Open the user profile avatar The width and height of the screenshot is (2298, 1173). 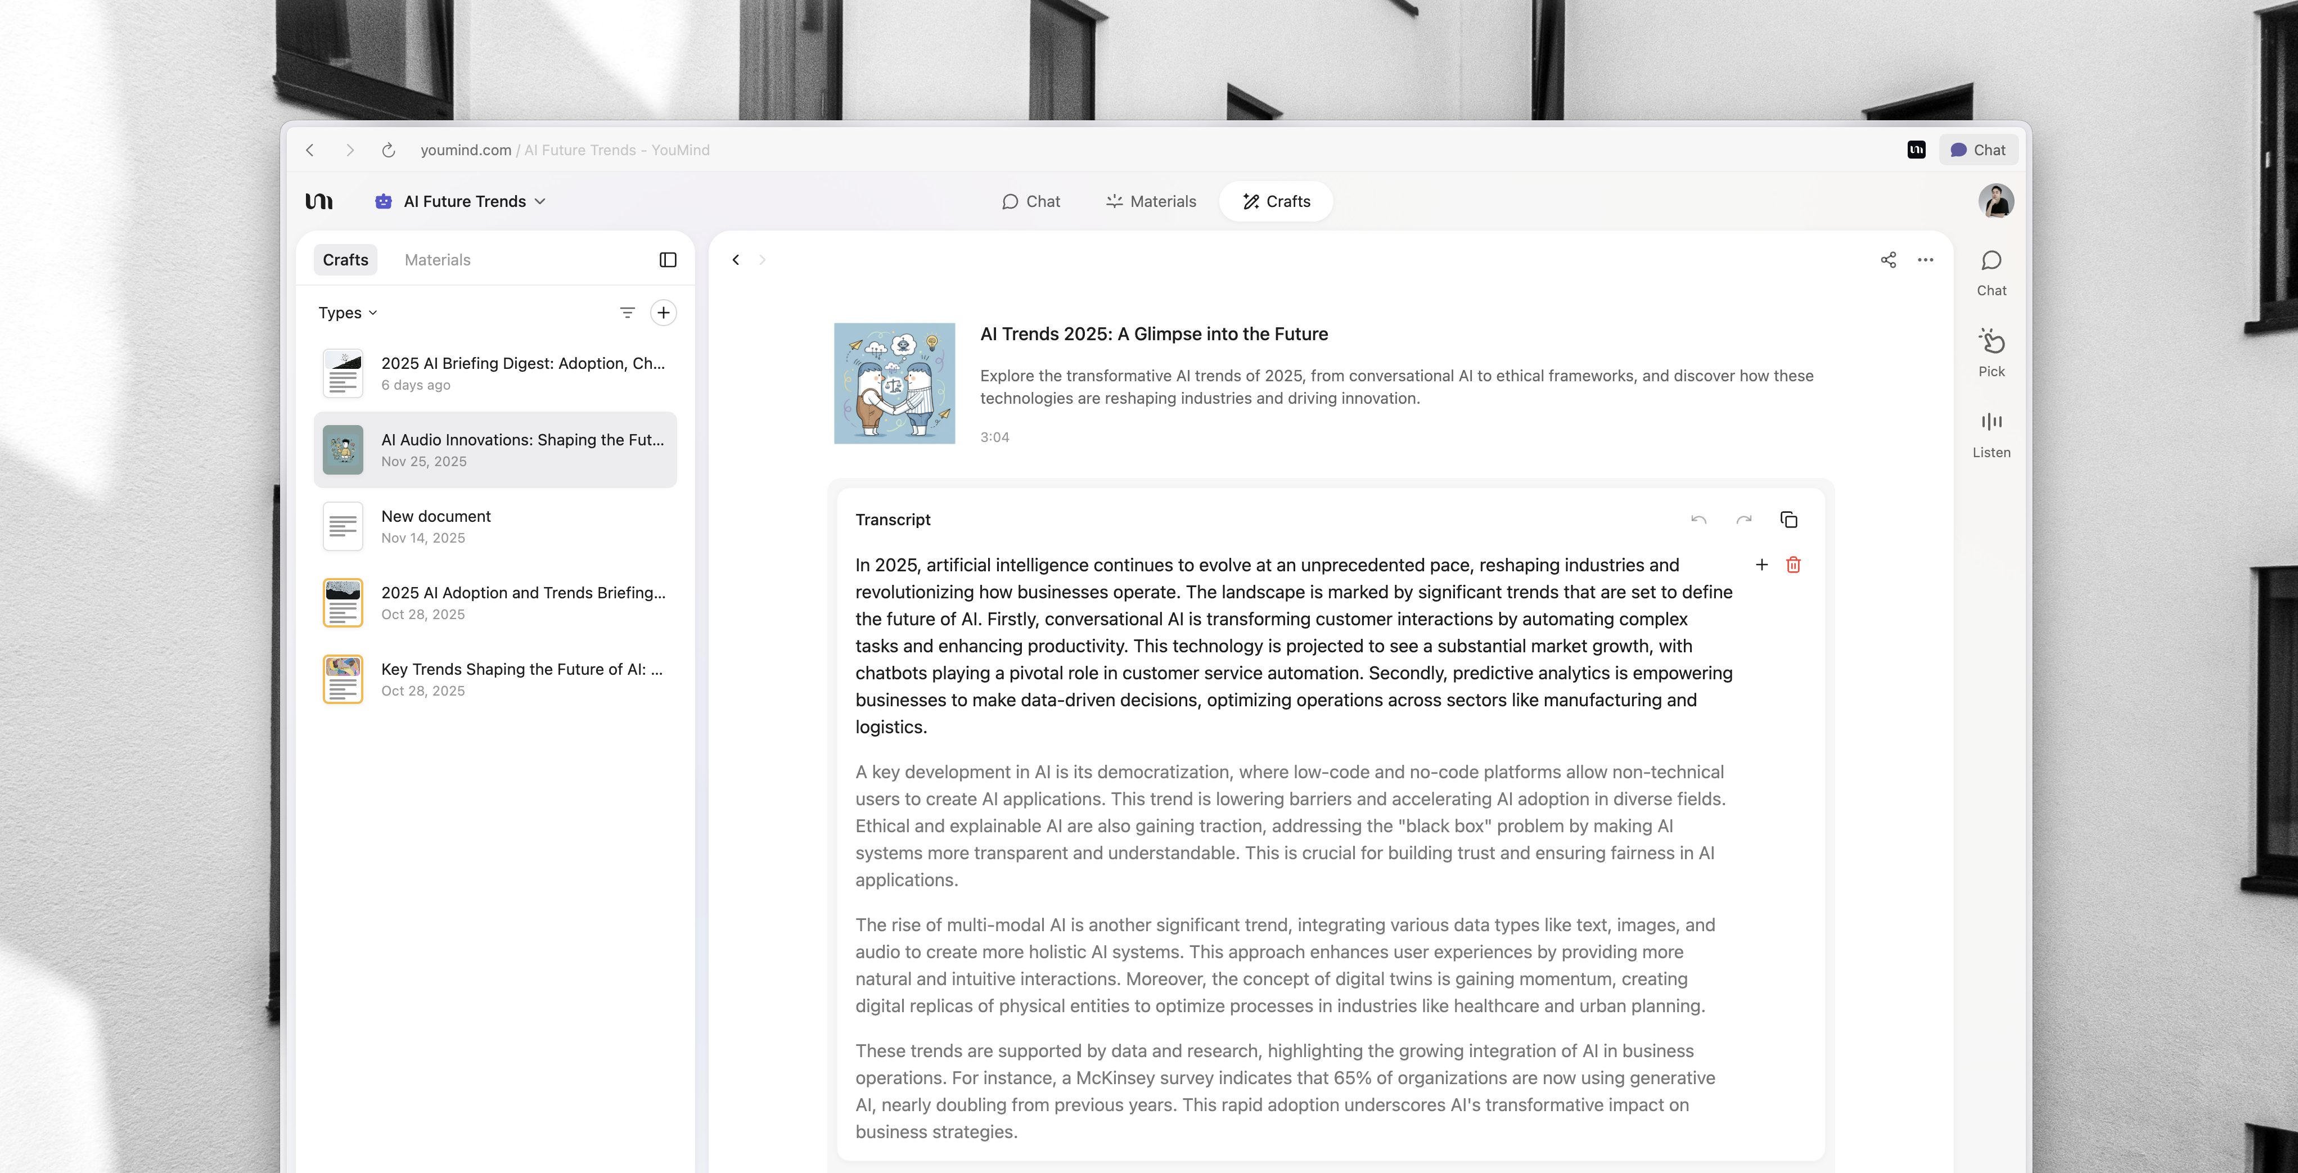click(1997, 201)
